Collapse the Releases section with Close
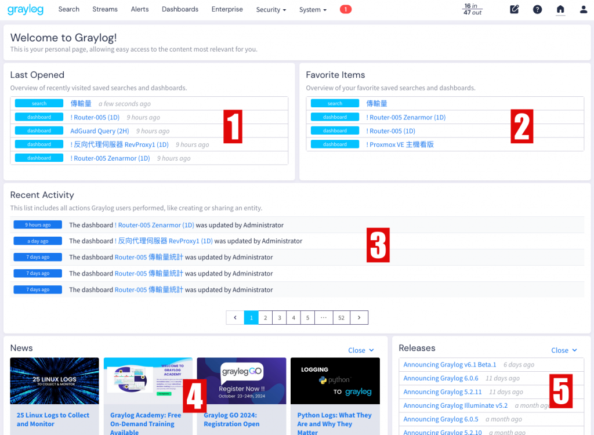The image size is (594, 435). click(564, 350)
